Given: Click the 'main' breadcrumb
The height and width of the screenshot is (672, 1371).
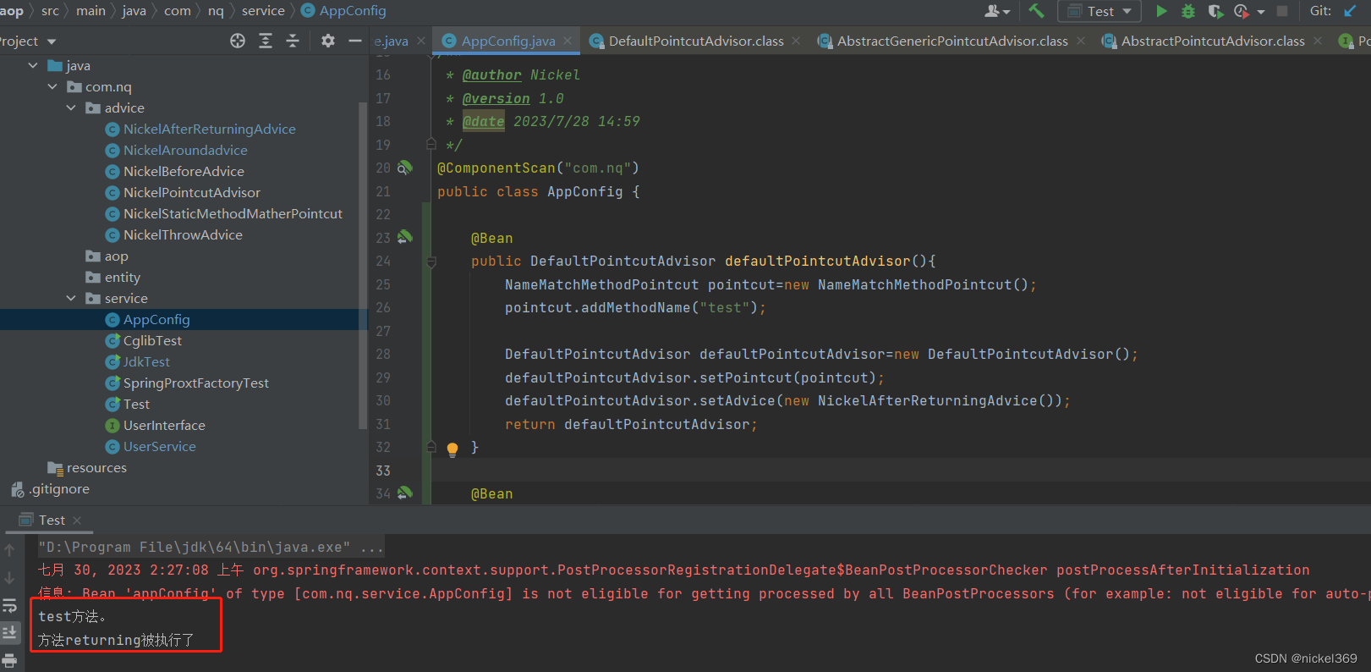Looking at the screenshot, I should (x=91, y=11).
